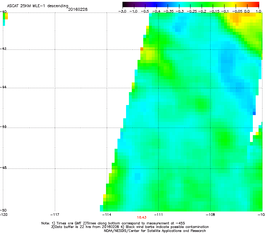Click the '-42' latitude axis label
This screenshot has height=233, width=265.
pyautogui.click(x=3, y=48)
